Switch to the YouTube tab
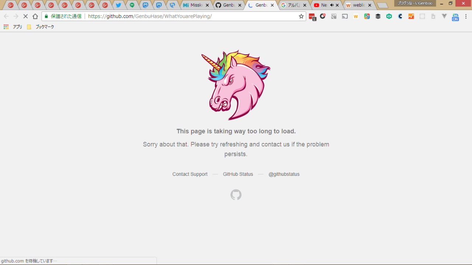 point(326,5)
